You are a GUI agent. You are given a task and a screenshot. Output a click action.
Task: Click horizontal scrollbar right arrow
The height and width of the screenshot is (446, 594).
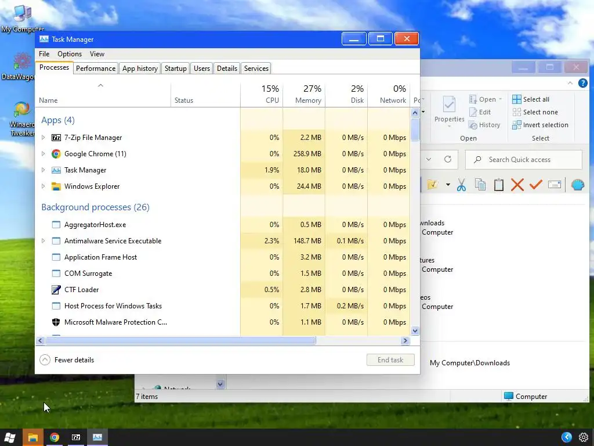[x=405, y=340]
